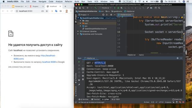This screenshot has width=192, height=108.
Task: Select the HttpServer.java editor tab
Action: [x=125, y=15]
